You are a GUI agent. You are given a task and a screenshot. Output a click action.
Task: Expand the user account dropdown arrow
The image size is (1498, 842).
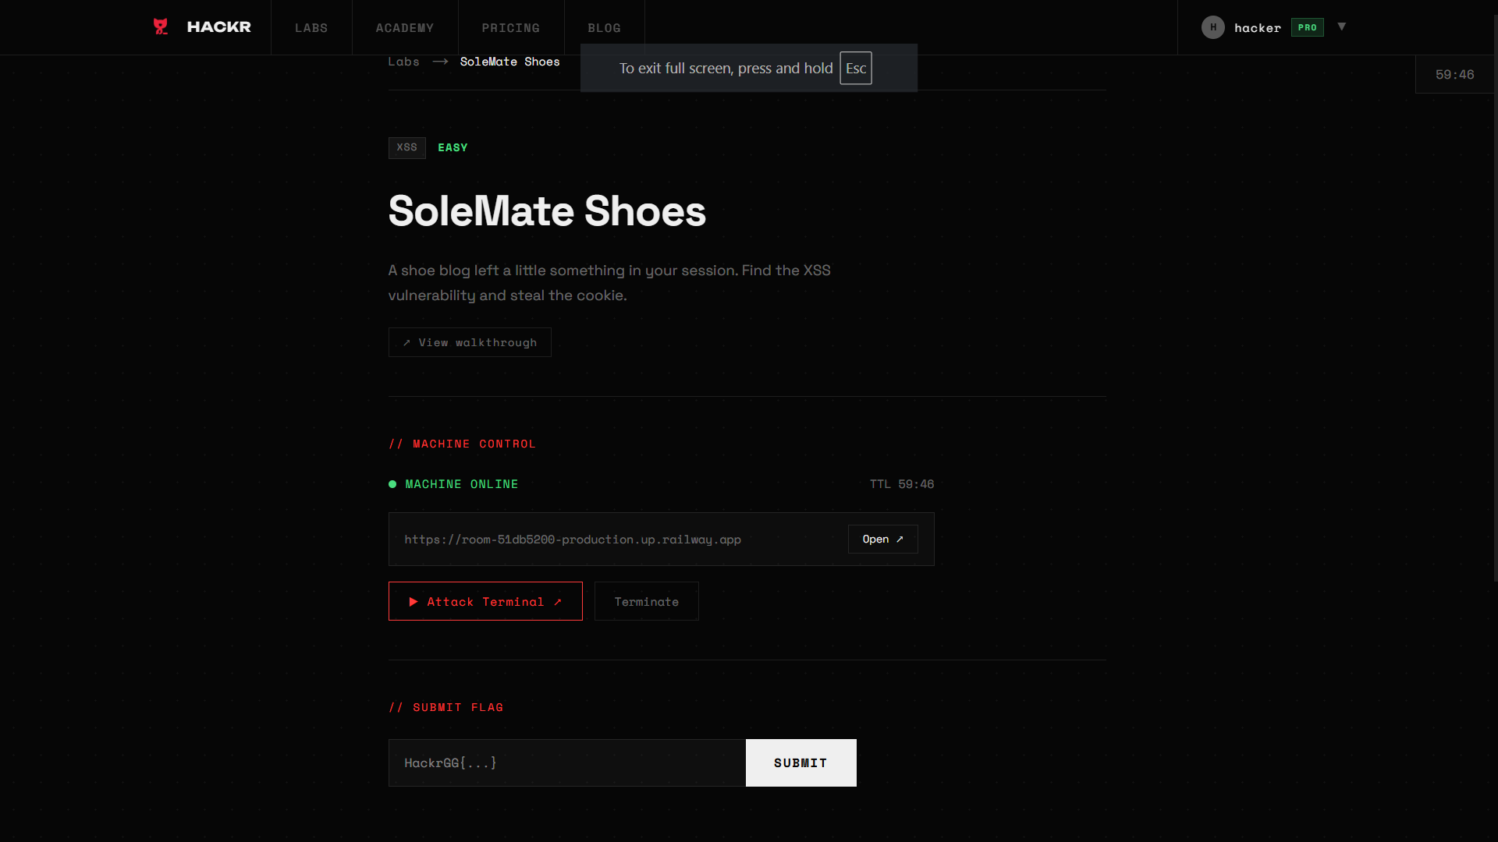1342,27
